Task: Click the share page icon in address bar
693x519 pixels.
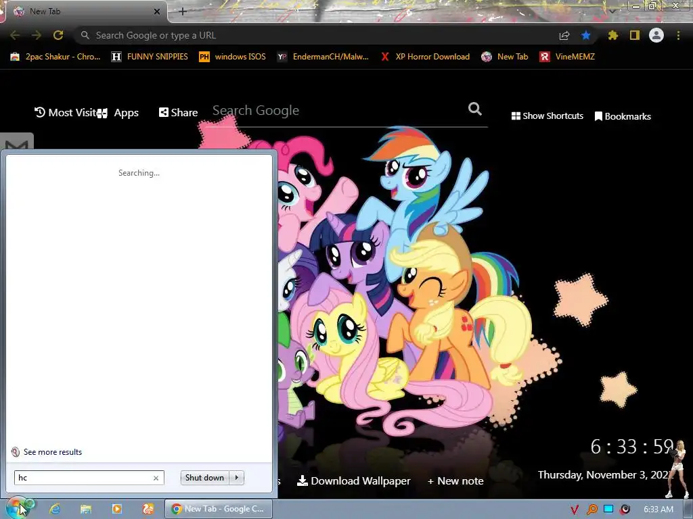Action: coord(564,36)
